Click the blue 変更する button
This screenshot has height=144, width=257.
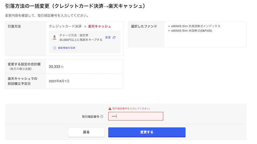147,132
